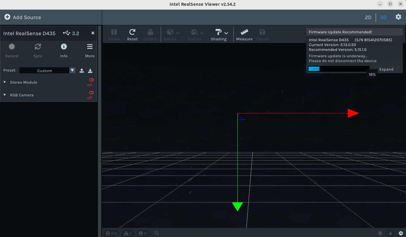Reset the 3D view

point(132,35)
